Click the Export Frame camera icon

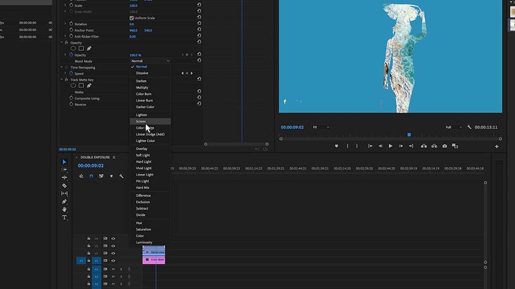coord(445,146)
